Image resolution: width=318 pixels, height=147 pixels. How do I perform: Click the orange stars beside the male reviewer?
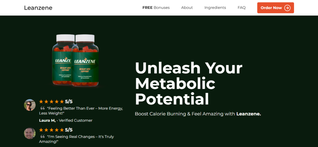click(52, 130)
